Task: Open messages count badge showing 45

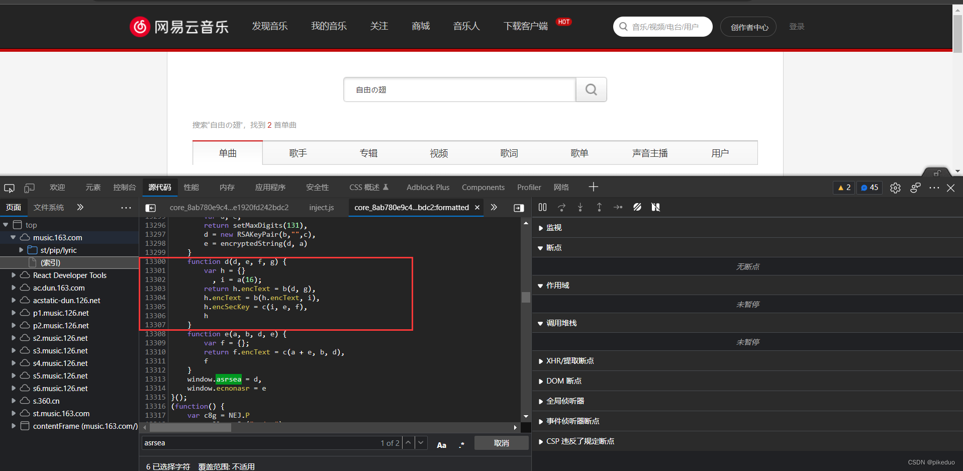Action: pos(870,187)
